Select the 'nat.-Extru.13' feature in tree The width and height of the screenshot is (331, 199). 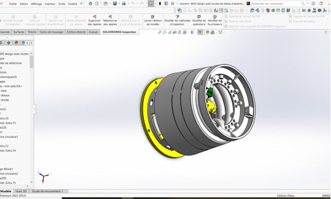coord(8,123)
